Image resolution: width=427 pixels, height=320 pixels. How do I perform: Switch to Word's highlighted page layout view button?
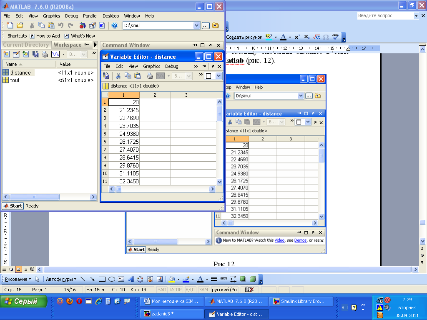(x=18, y=270)
